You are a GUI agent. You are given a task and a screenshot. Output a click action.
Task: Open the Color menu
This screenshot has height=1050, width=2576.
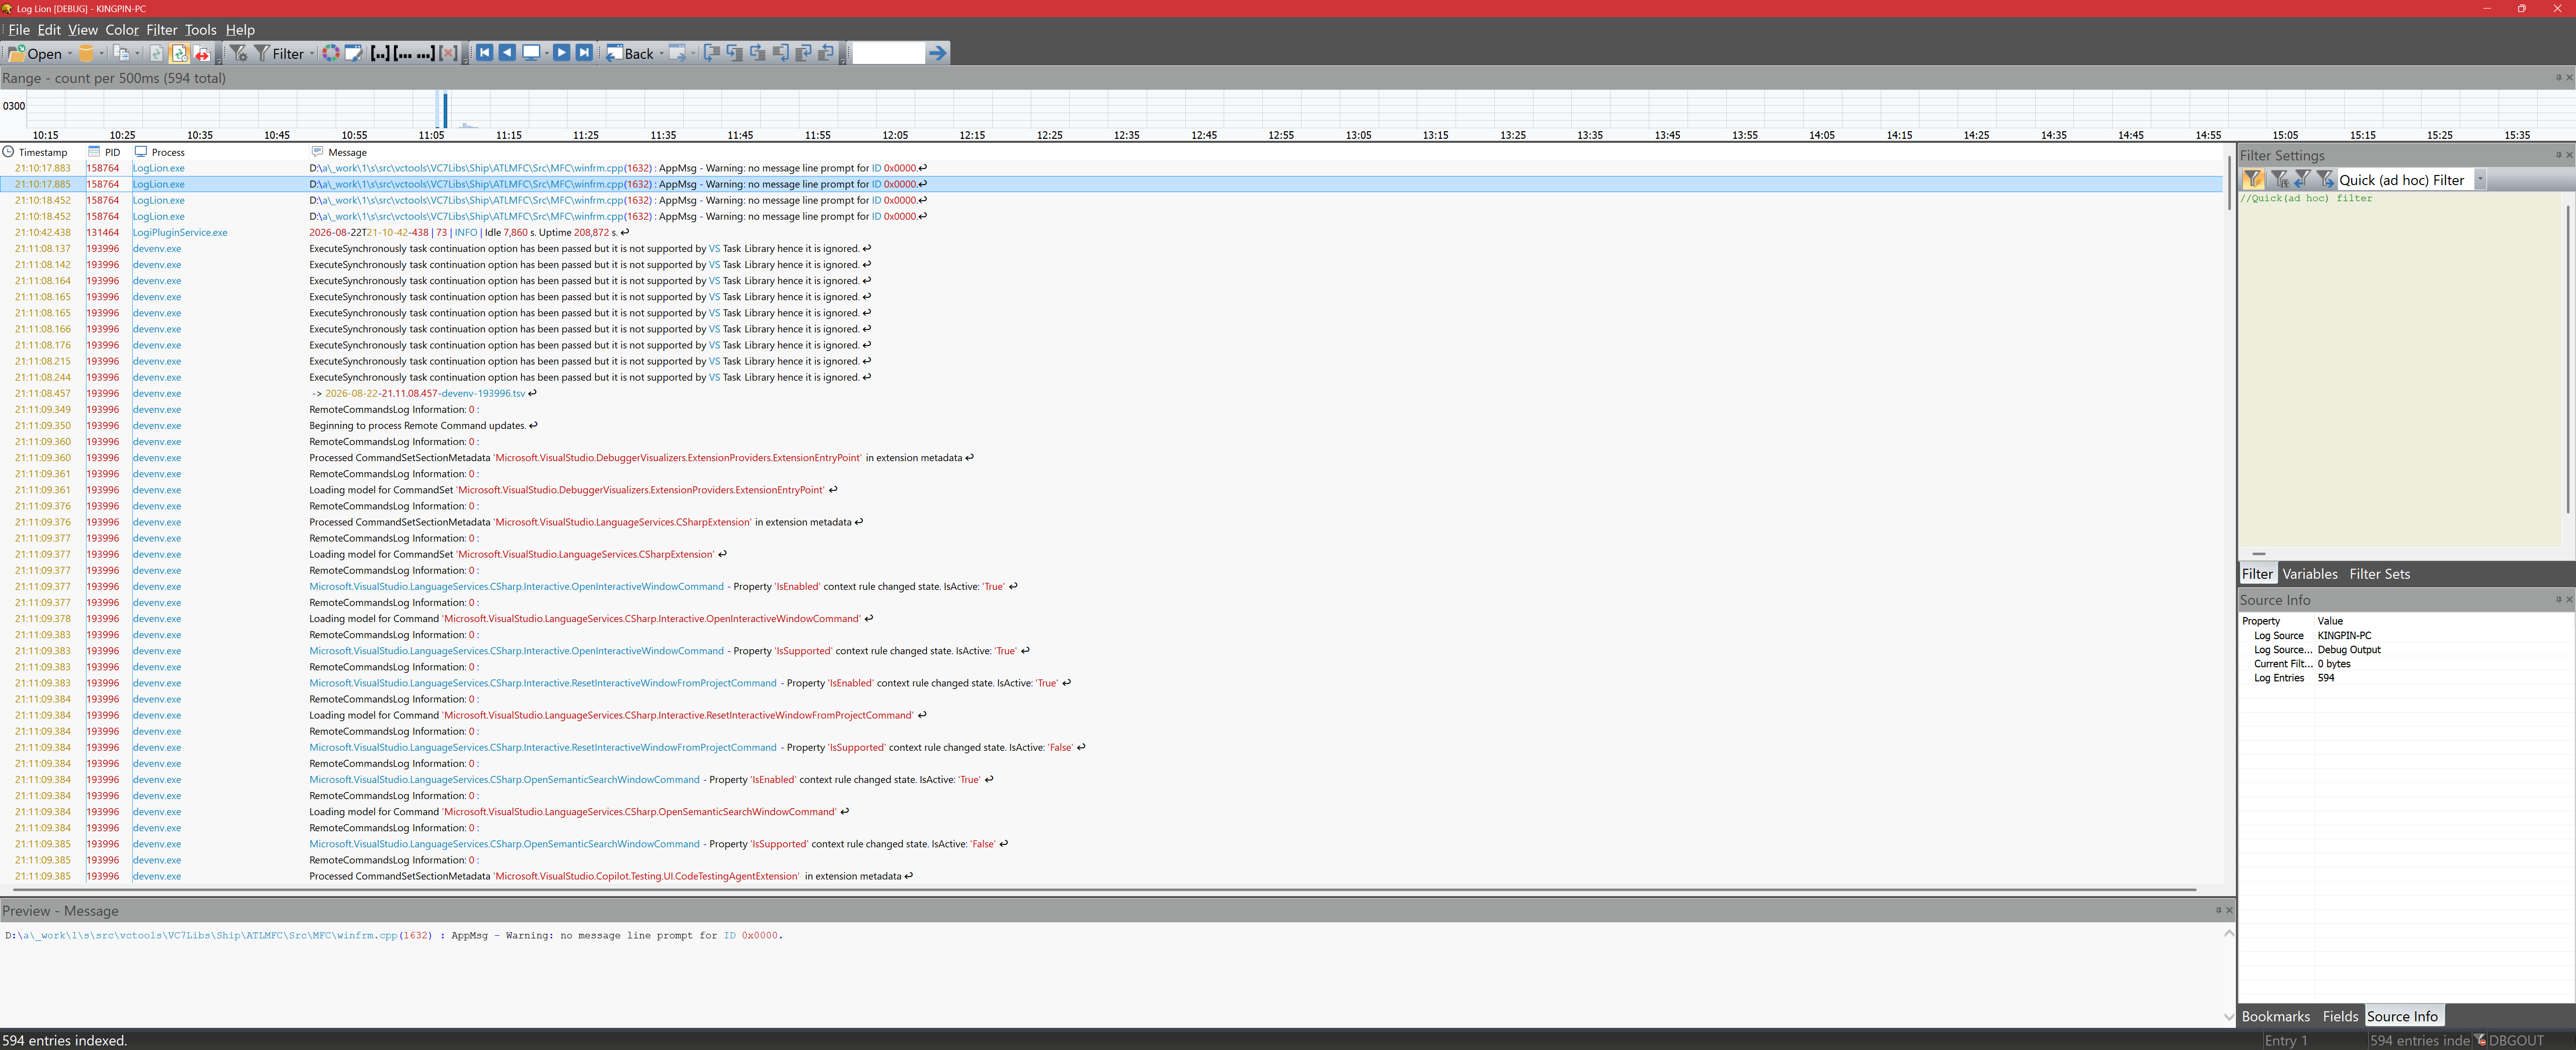click(x=122, y=30)
